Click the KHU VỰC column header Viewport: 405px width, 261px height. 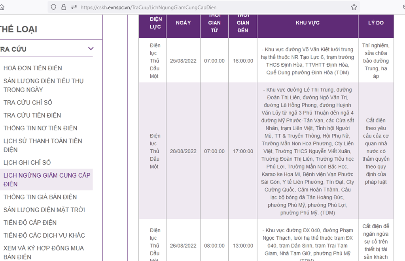pos(308,26)
